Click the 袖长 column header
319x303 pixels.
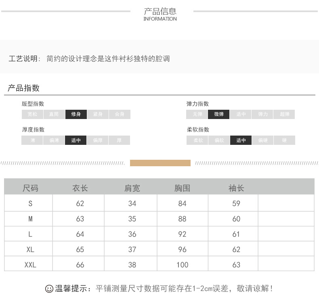(236, 188)
